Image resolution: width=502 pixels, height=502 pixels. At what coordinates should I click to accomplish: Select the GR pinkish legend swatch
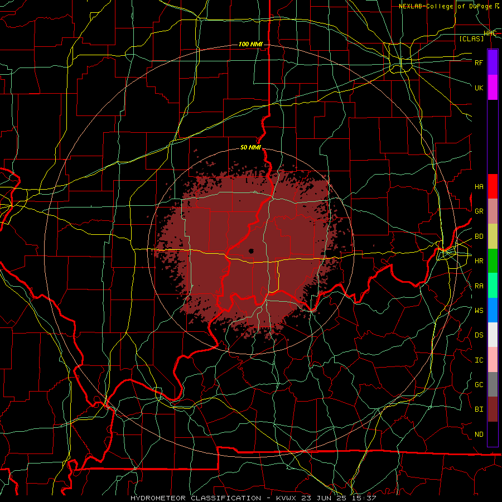(493, 211)
